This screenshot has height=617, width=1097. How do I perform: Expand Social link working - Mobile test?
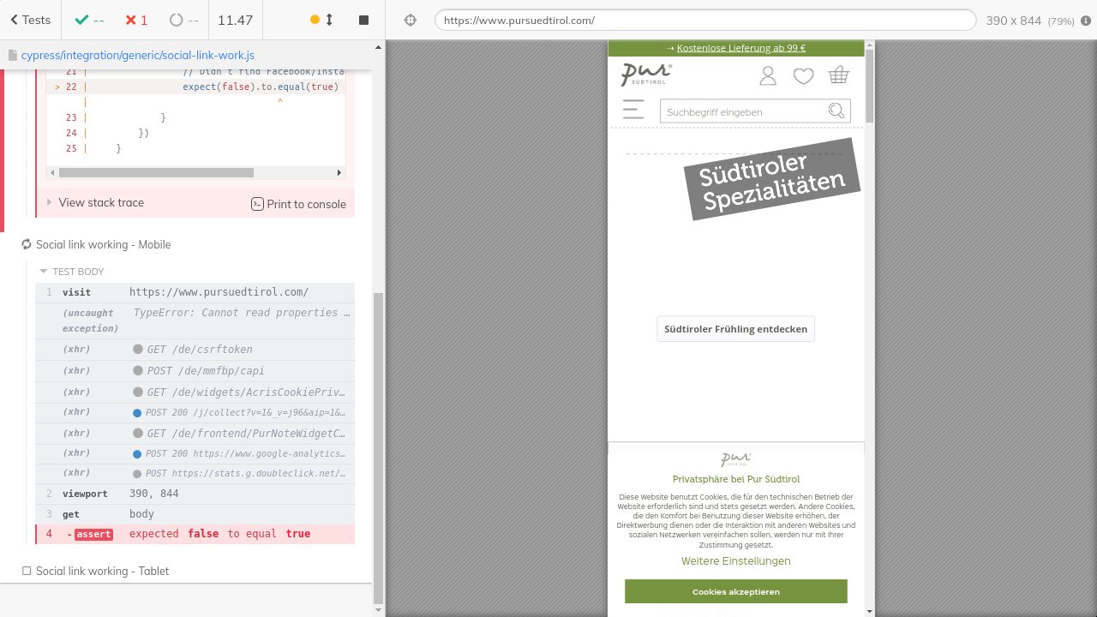(103, 245)
